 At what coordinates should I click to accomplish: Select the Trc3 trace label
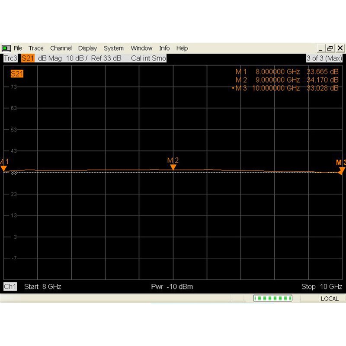(x=10, y=58)
